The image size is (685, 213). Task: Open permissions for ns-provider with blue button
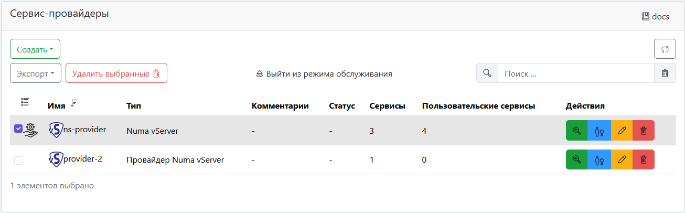pyautogui.click(x=599, y=131)
